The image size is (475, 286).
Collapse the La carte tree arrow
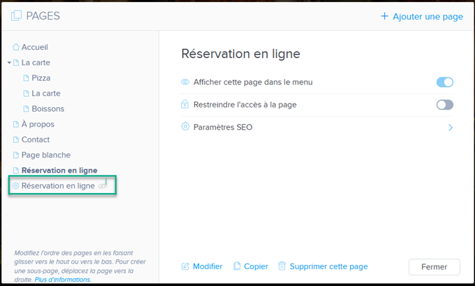[x=9, y=63]
